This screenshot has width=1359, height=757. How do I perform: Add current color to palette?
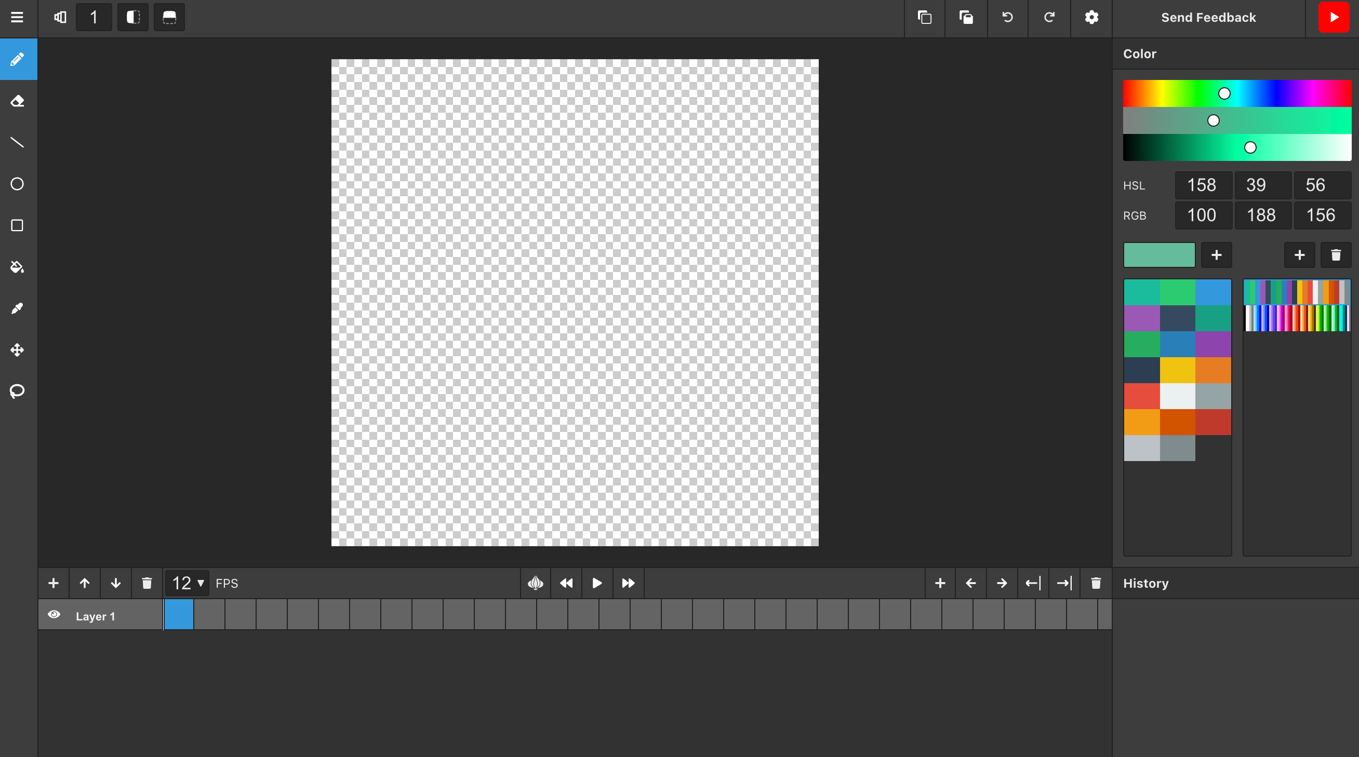1216,255
